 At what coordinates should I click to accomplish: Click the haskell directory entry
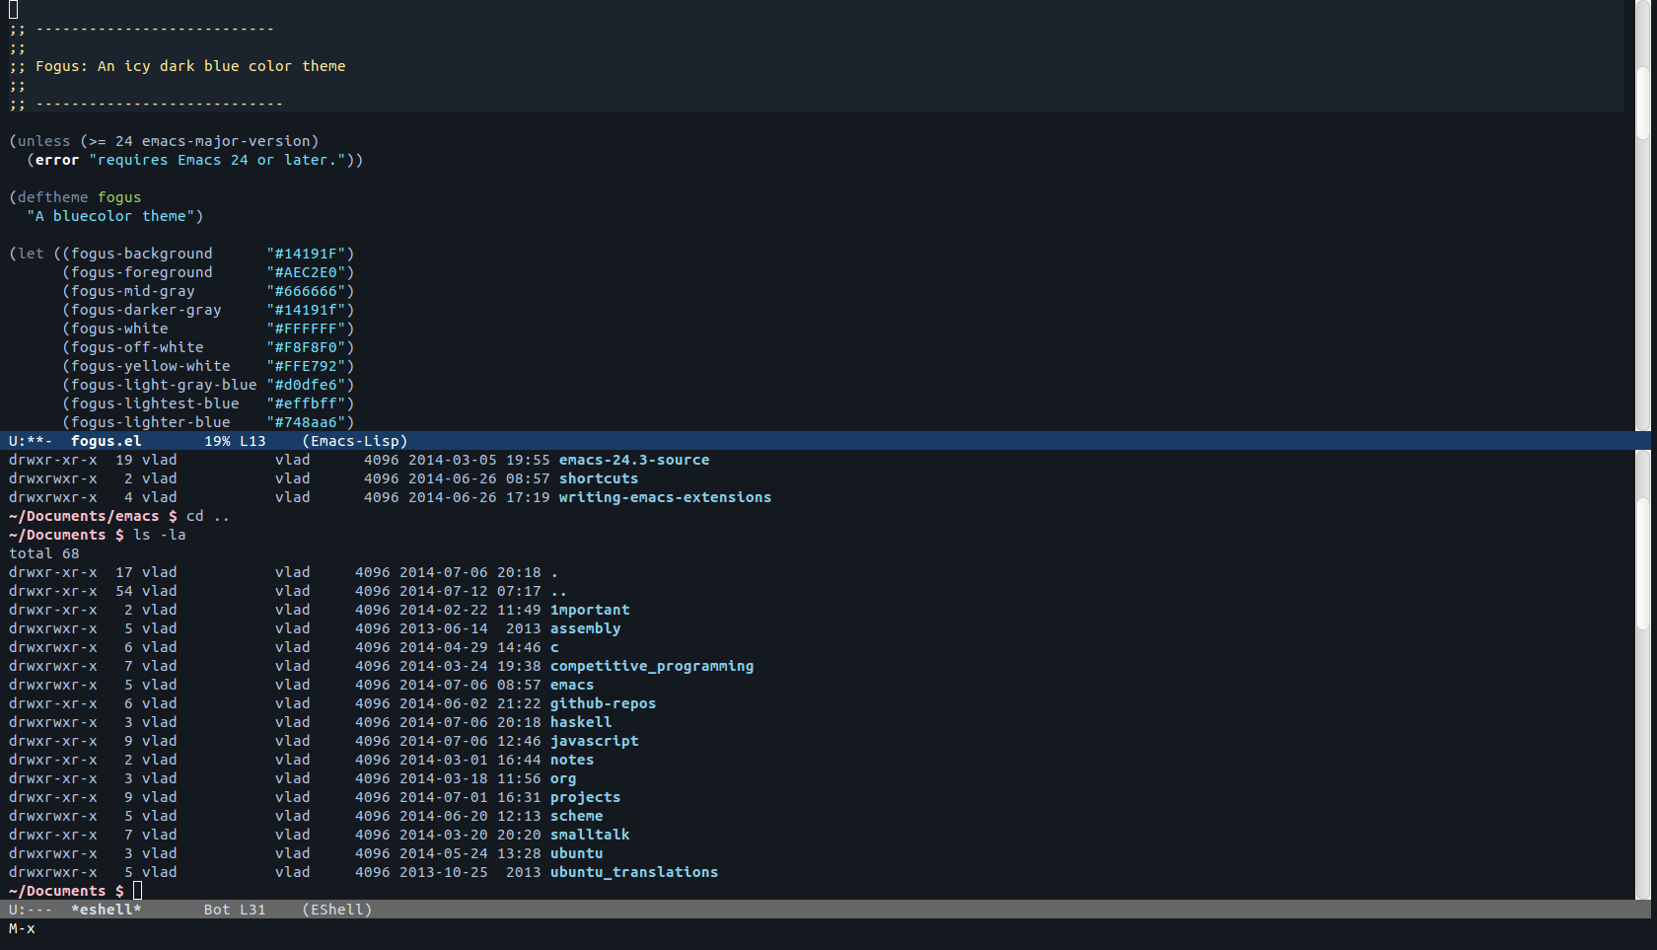point(581,722)
